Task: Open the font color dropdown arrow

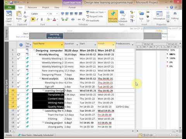Action: tap(57, 19)
